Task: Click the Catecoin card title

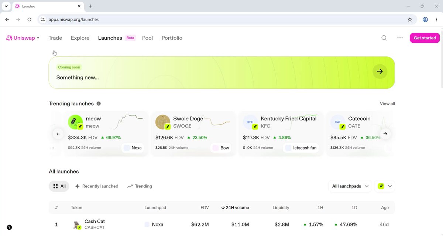Action: point(359,119)
